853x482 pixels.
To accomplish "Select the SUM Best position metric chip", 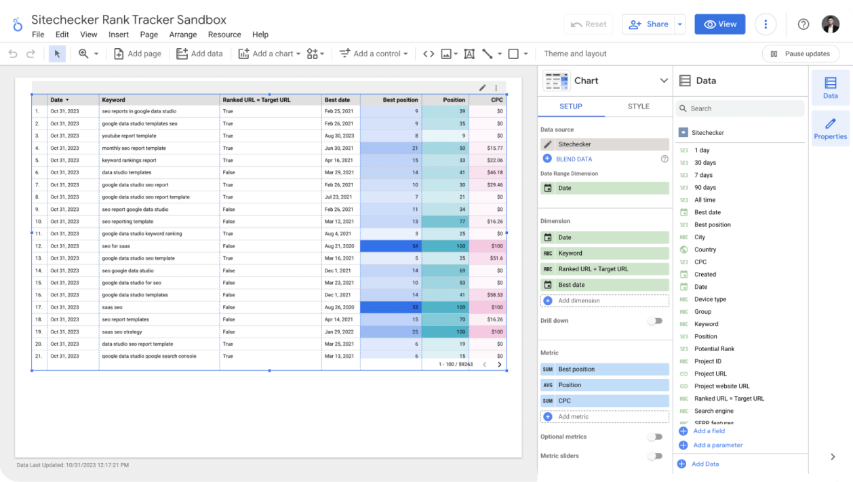I will (x=605, y=369).
